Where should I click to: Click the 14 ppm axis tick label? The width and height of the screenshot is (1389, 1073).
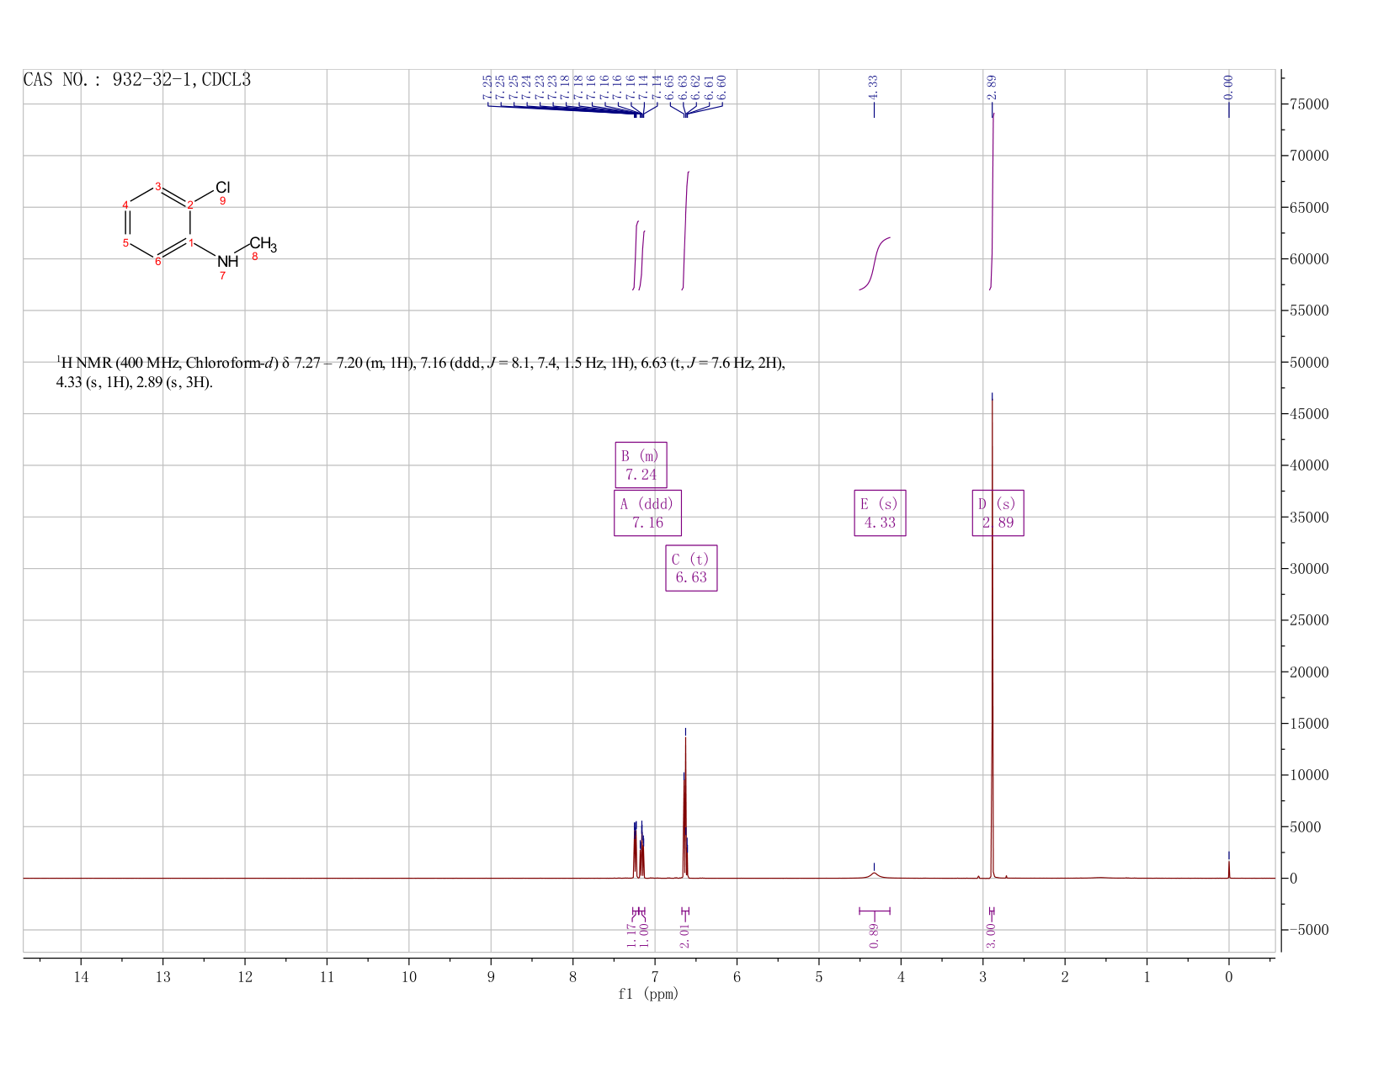pyautogui.click(x=81, y=976)
